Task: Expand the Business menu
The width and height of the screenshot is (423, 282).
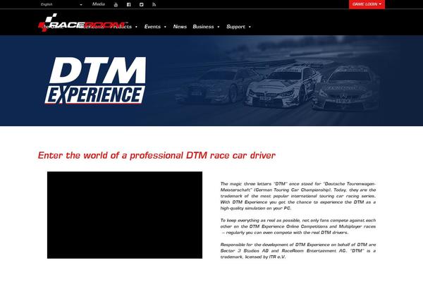Action: (206, 27)
